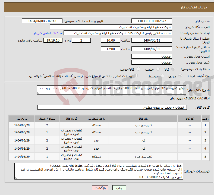
Task: Click کمپرسور مبرد in row 1
Action: coord(143,125)
